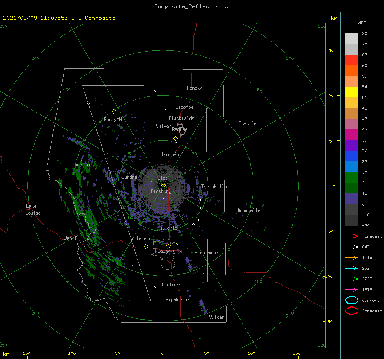
Task: Click the Banff town label
Action: [70, 238]
